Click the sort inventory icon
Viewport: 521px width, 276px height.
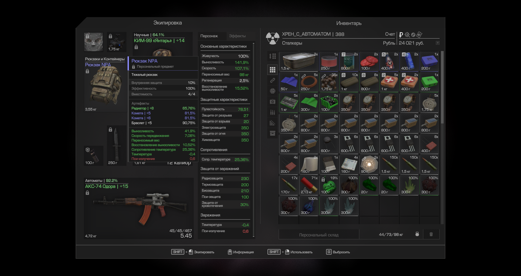click(x=272, y=56)
